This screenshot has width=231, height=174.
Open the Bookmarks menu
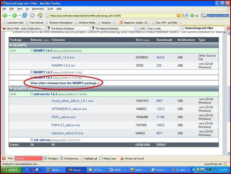click(38, 9)
